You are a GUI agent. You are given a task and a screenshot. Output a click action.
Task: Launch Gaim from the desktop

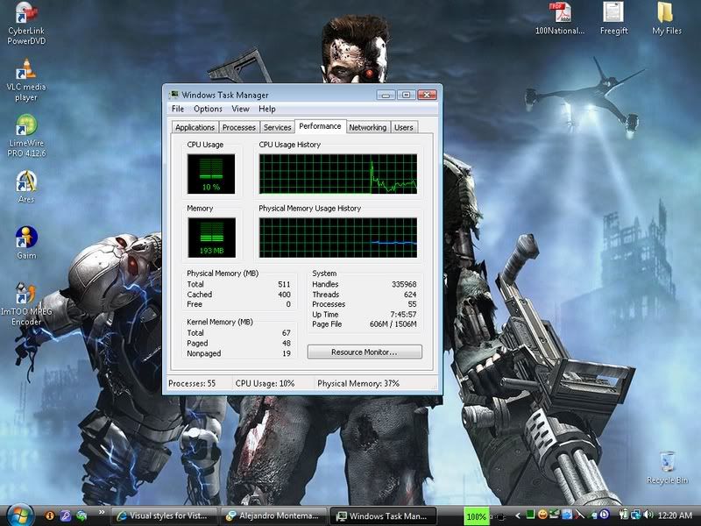point(26,238)
